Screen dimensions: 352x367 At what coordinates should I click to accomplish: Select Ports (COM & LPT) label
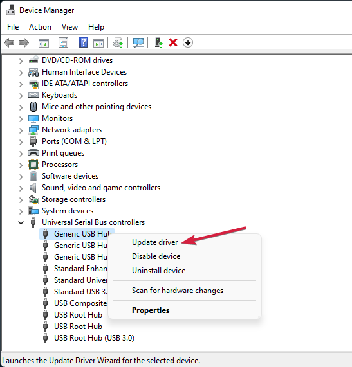click(x=74, y=141)
